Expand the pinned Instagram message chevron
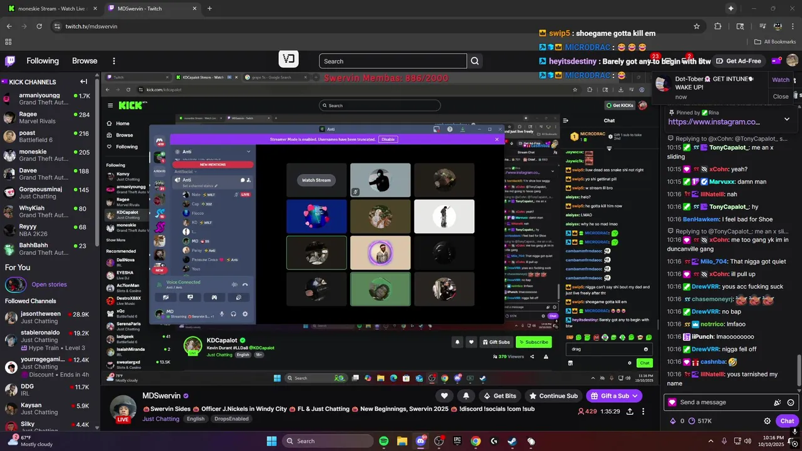The height and width of the screenshot is (451, 802). (x=787, y=119)
